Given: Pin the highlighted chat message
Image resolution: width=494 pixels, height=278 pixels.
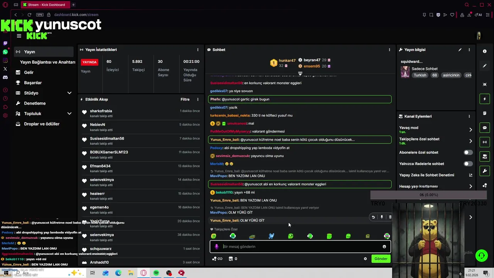Looking at the screenshot, I should coord(382,217).
